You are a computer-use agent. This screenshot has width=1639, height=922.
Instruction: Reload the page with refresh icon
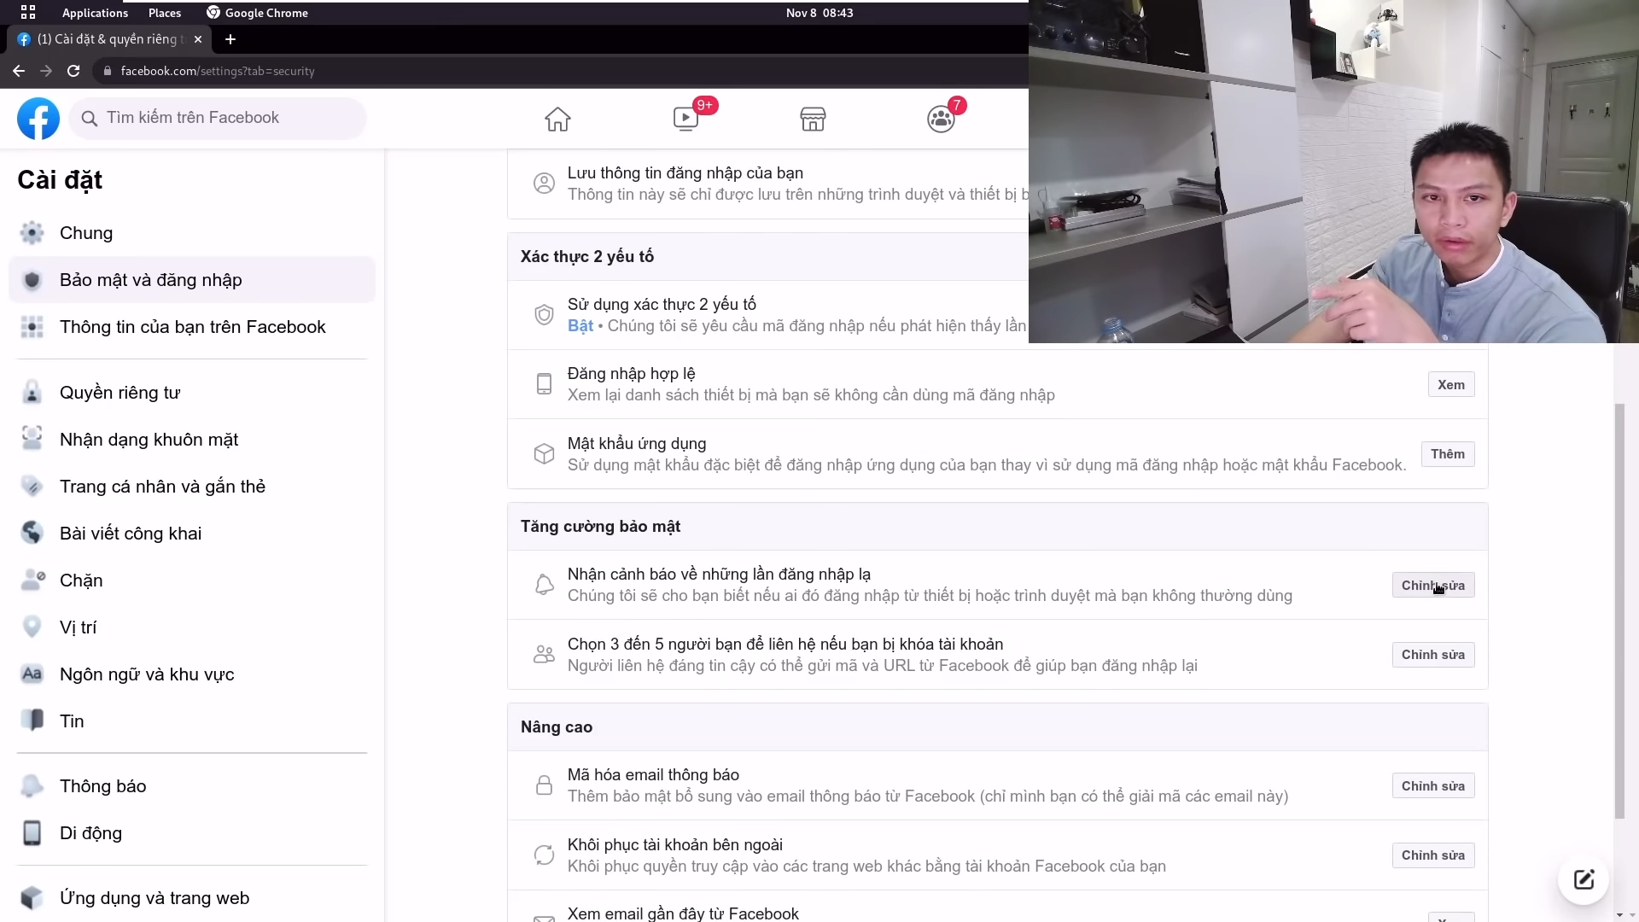tap(73, 71)
